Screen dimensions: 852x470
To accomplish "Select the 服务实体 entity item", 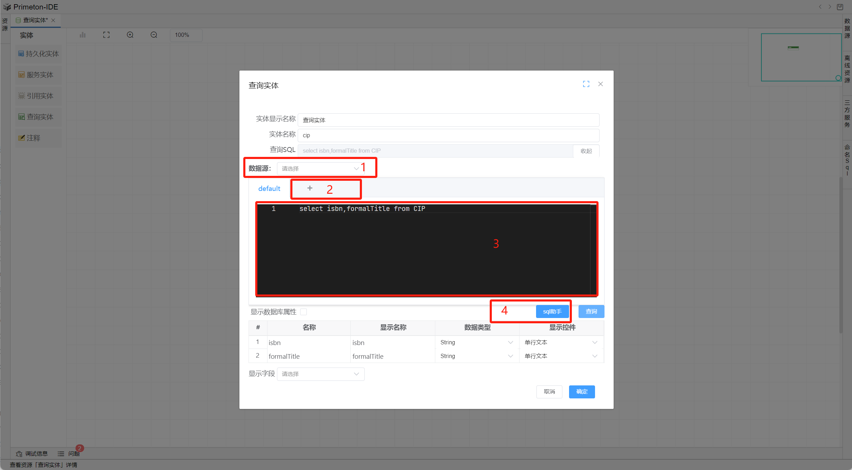I will [x=39, y=75].
